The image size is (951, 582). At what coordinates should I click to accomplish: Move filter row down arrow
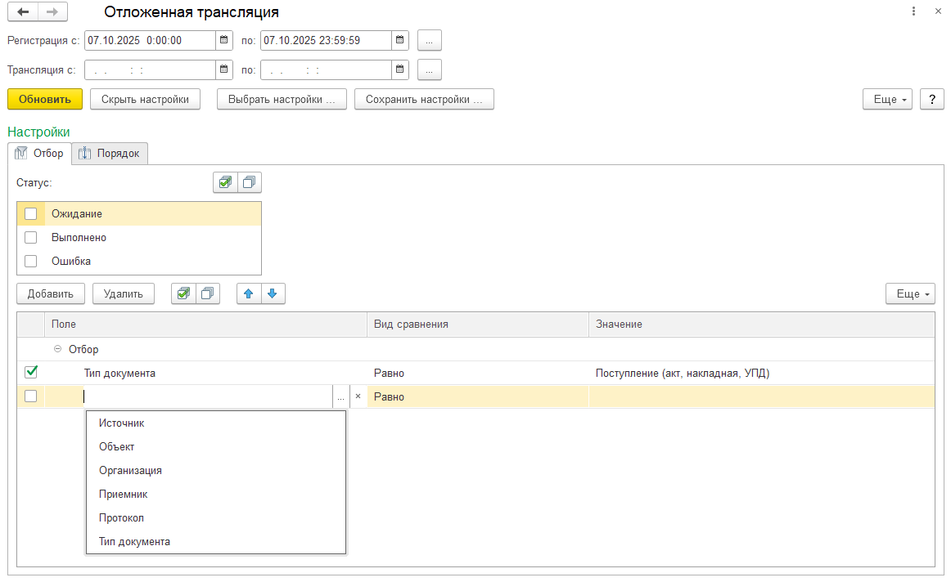273,293
